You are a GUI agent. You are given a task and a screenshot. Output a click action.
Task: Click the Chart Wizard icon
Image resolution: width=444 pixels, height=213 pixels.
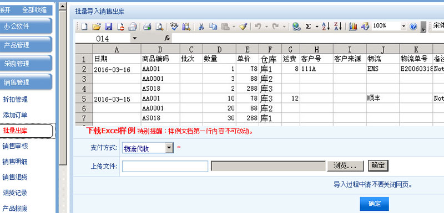pyautogui.click(x=353, y=27)
